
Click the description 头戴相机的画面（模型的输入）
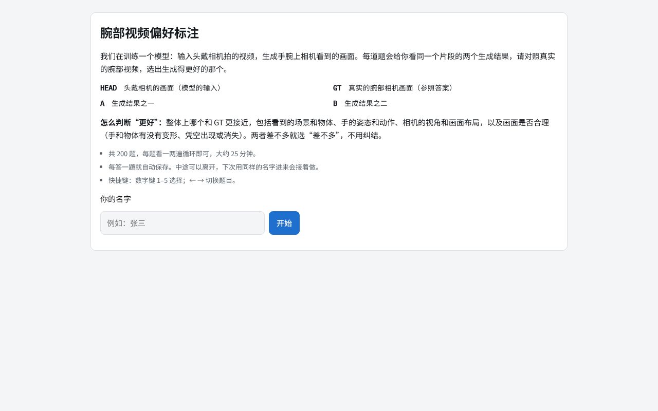coord(174,88)
